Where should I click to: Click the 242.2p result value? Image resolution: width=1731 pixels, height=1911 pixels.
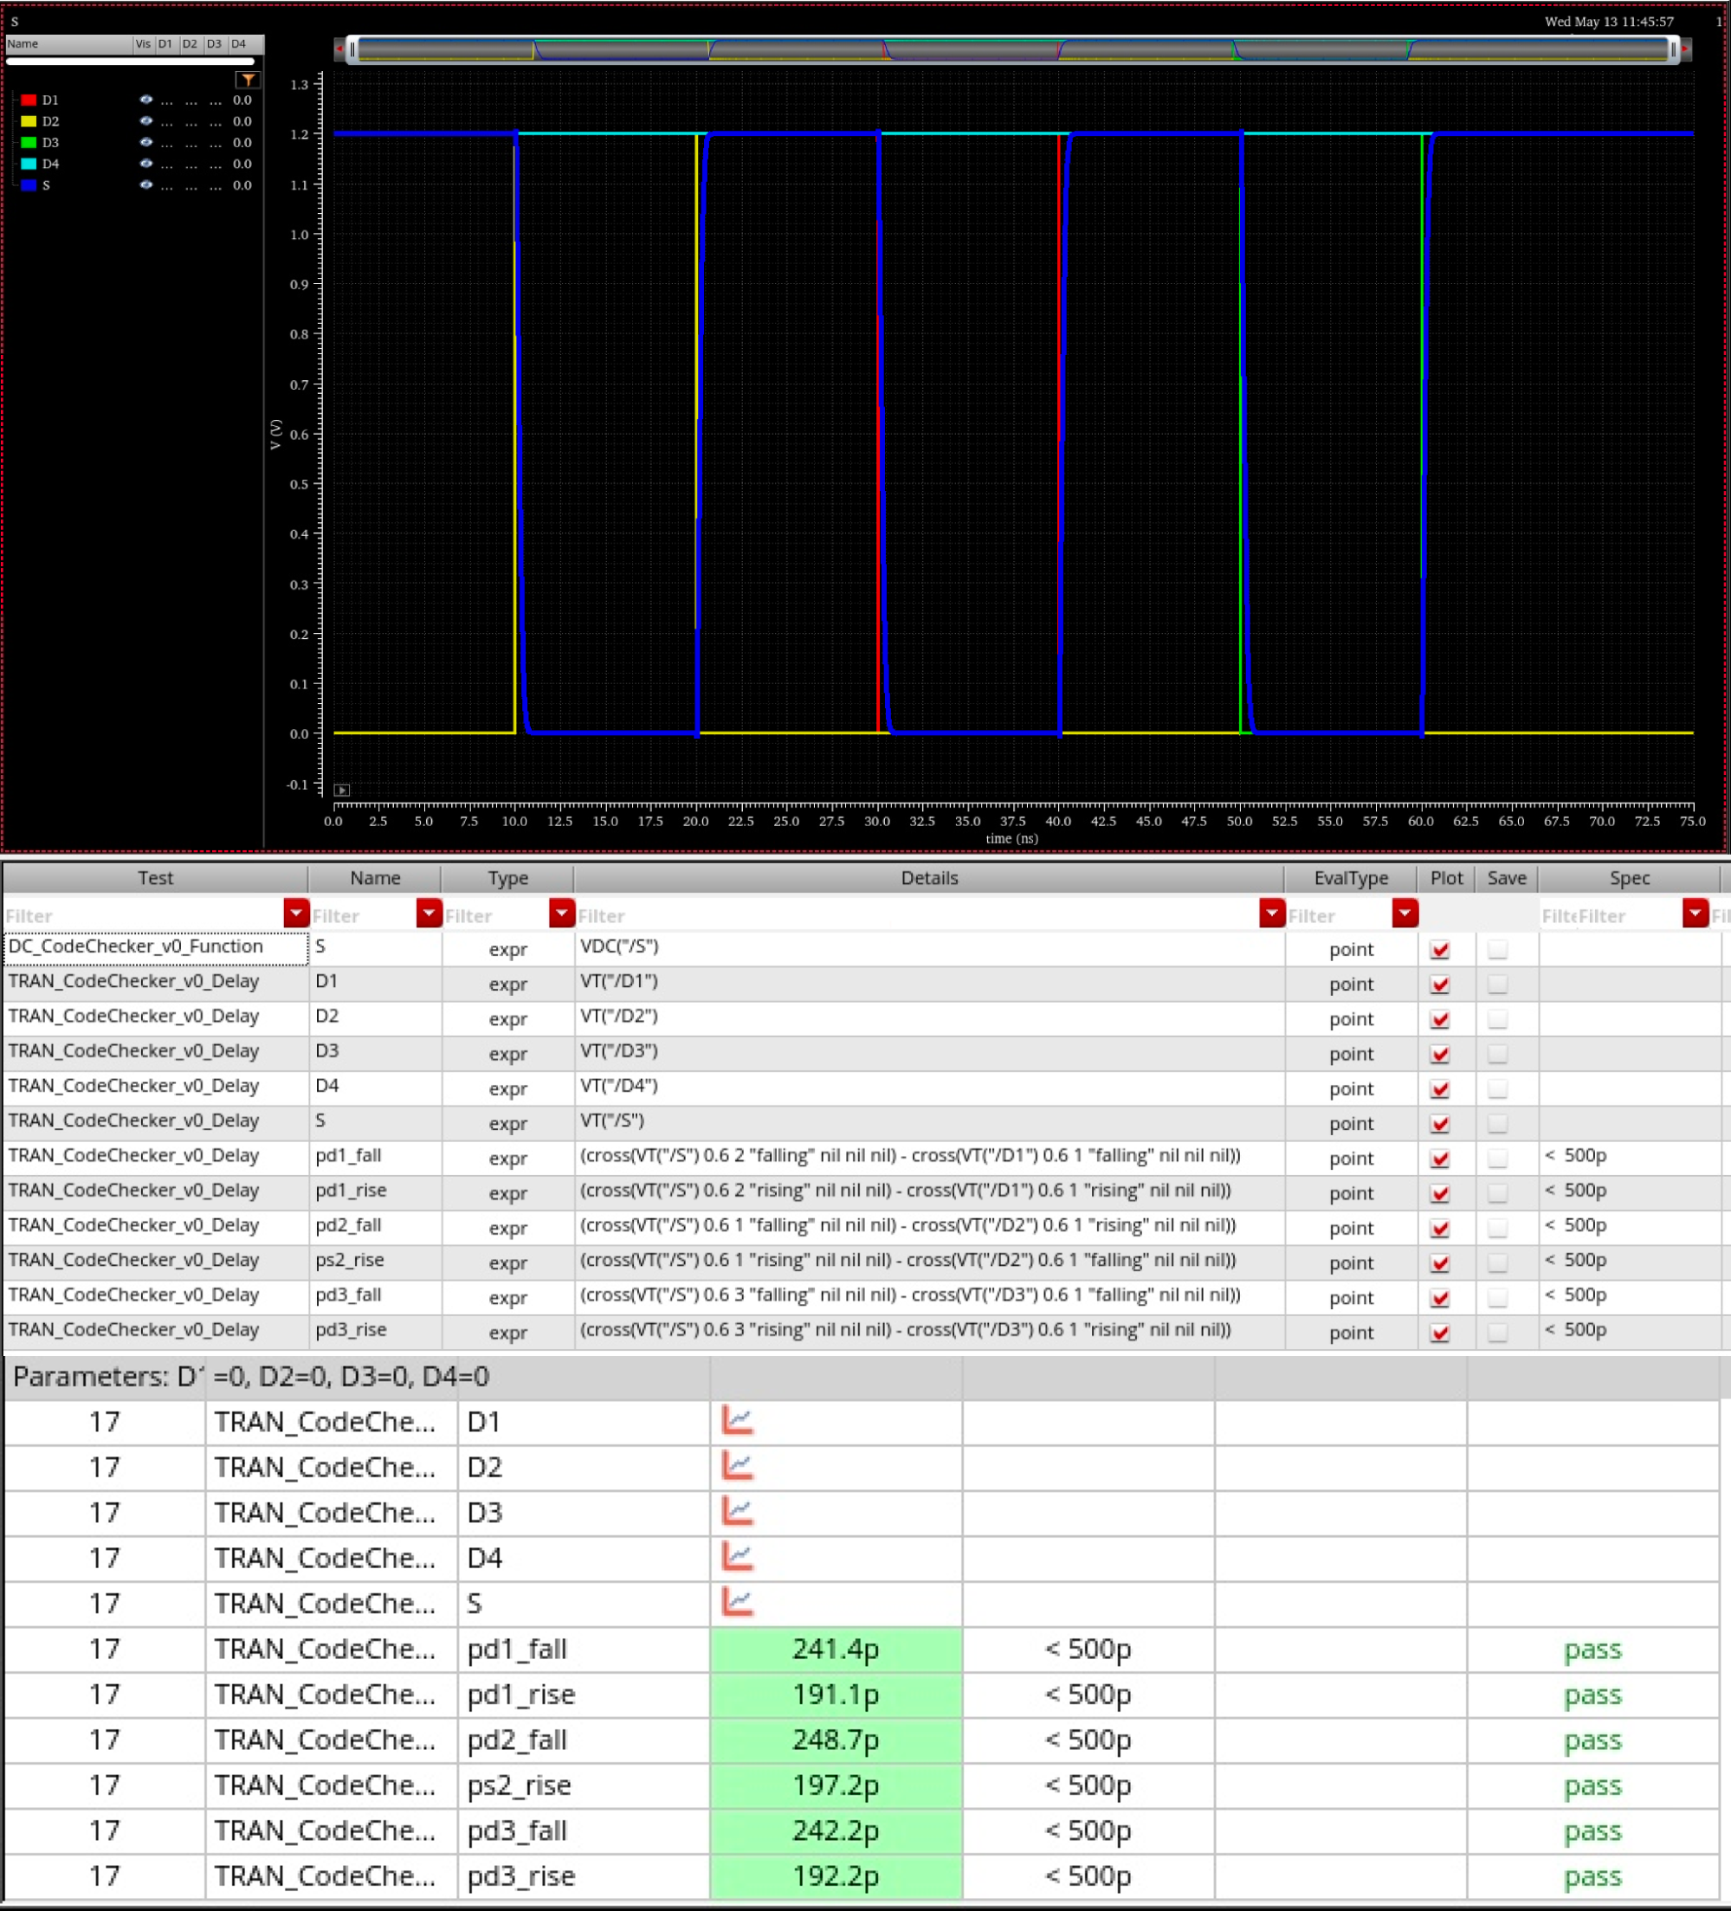(836, 1831)
